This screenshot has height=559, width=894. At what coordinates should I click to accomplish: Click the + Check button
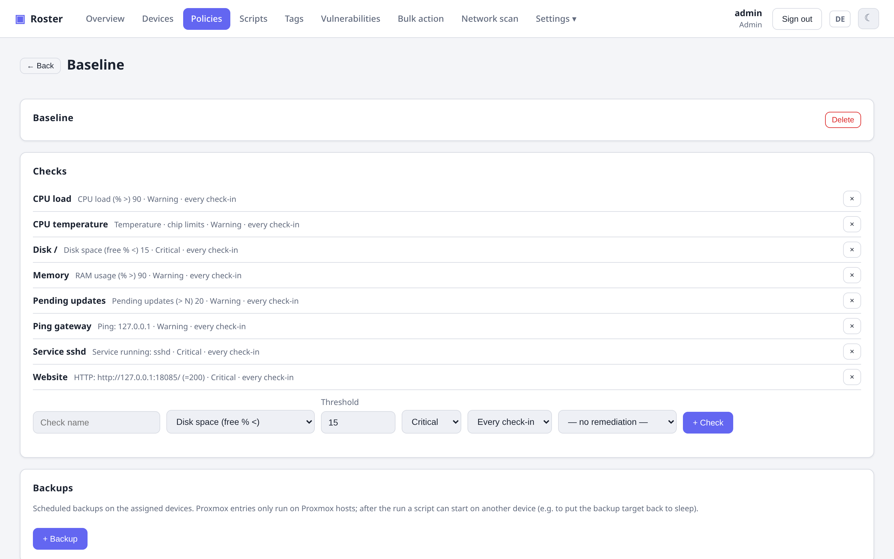pos(708,423)
